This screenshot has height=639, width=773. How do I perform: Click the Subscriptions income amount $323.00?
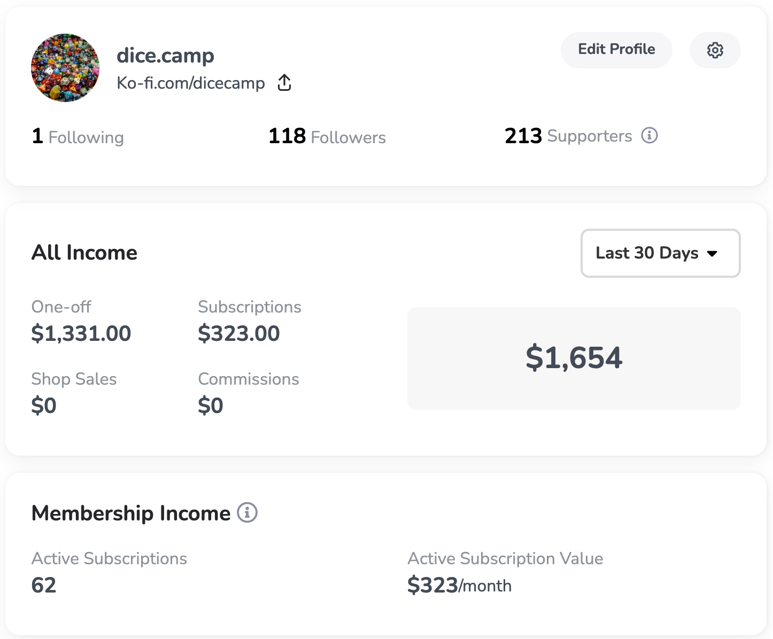238,333
